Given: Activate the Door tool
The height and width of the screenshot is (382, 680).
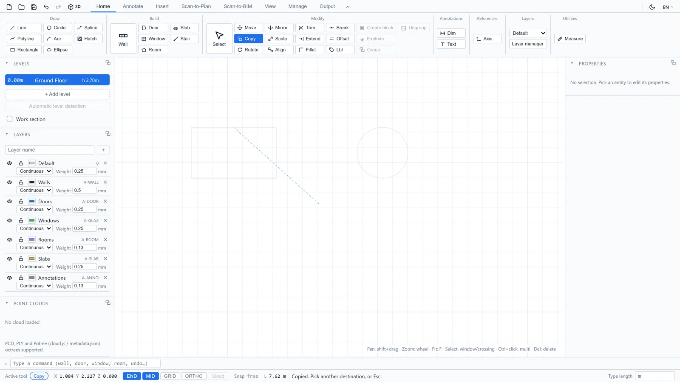Looking at the screenshot, I should coord(153,28).
